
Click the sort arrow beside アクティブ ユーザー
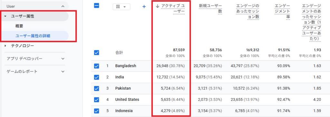[157, 6]
